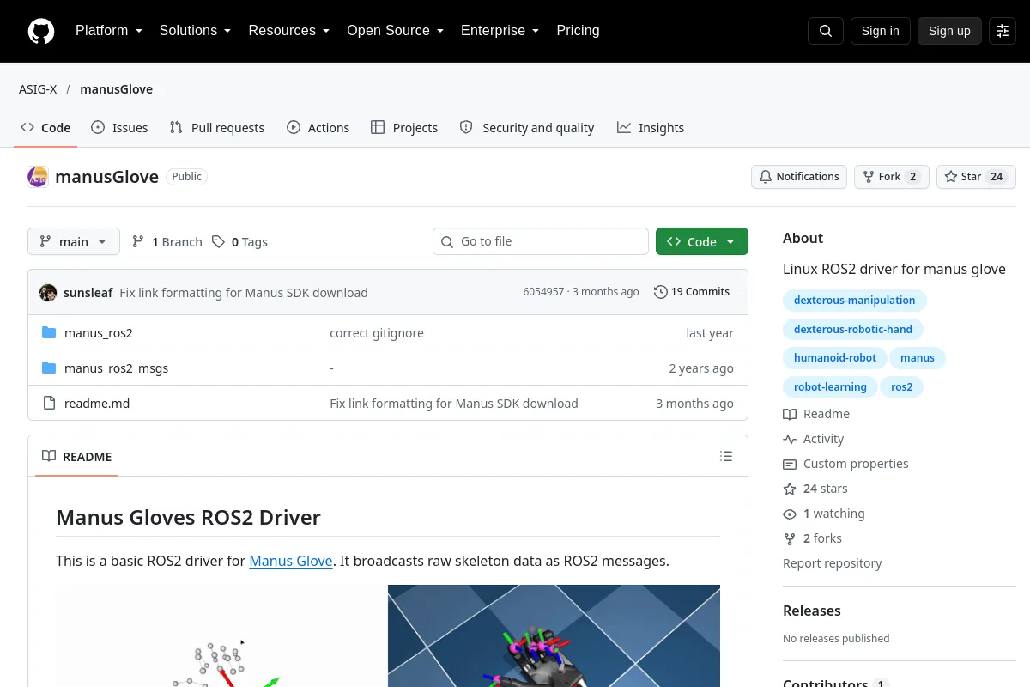Click the Report repository link
Screen dimensions: 1030x687
click(833, 563)
